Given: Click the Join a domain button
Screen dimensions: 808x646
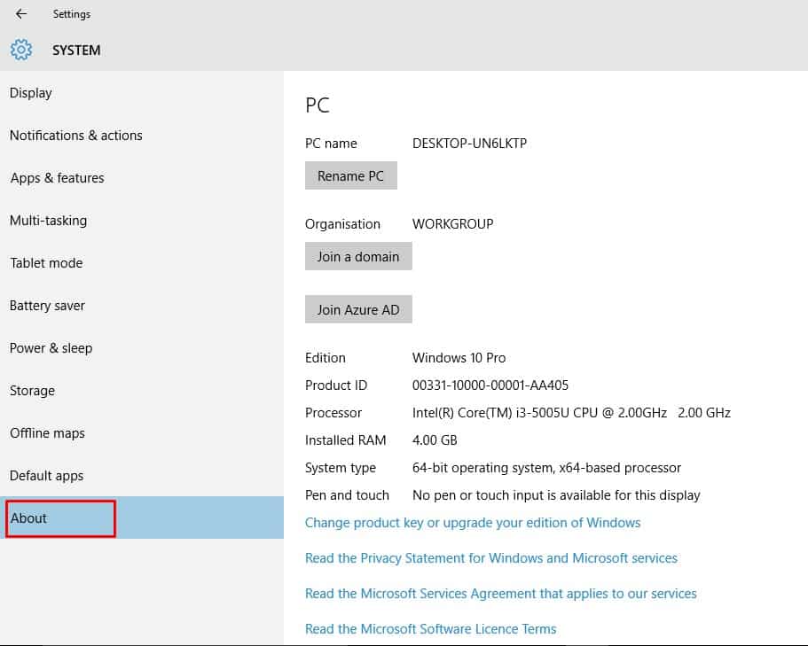Looking at the screenshot, I should (x=358, y=257).
